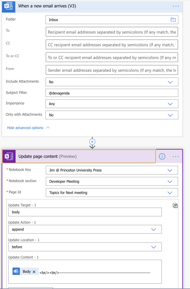This screenshot has height=289, width=190.
Task: Click inside the Update Content text area
Action: click(x=85, y=272)
